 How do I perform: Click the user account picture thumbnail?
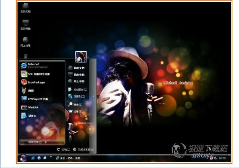click(x=81, y=57)
